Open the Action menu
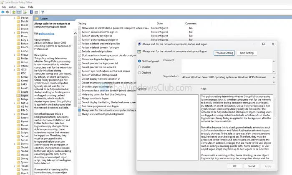This screenshot has width=292, height=175. (13, 7)
